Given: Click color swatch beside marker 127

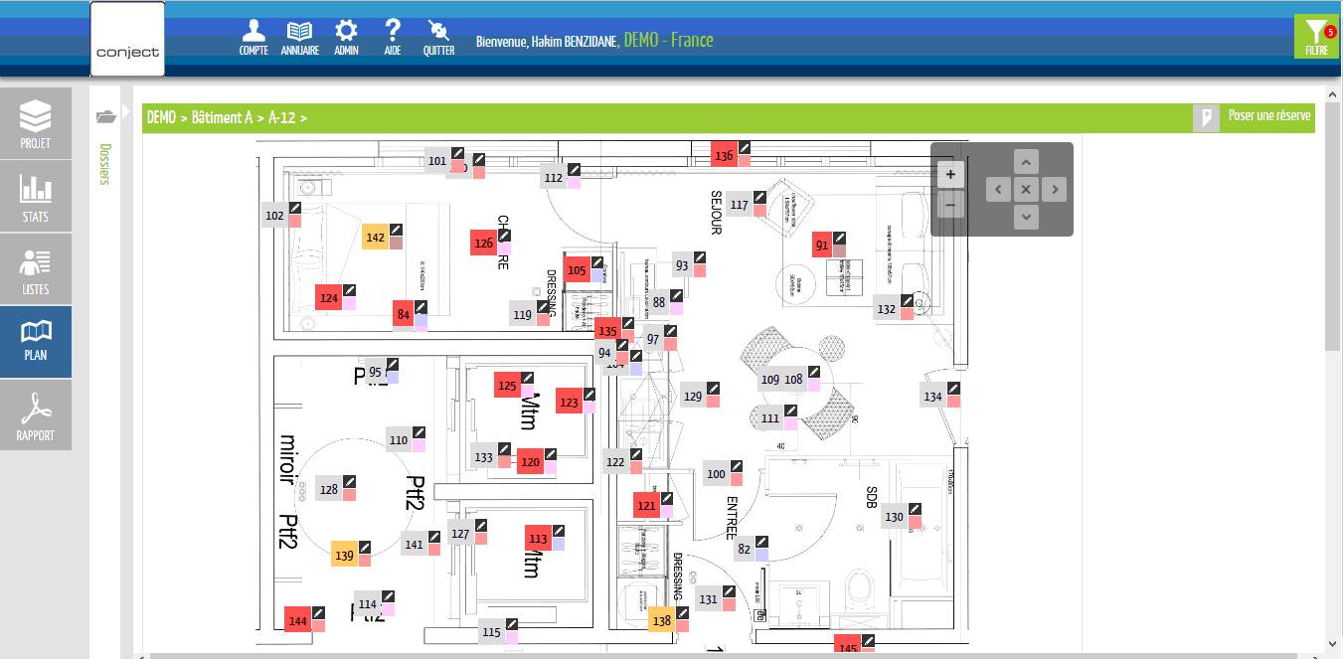Looking at the screenshot, I should coord(481,539).
